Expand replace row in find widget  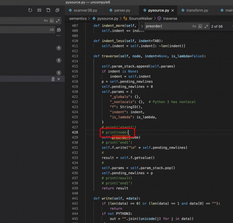(x=142, y=26)
